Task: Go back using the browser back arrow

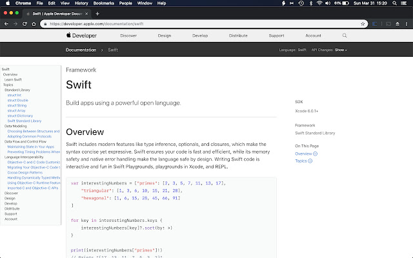Action: point(8,23)
